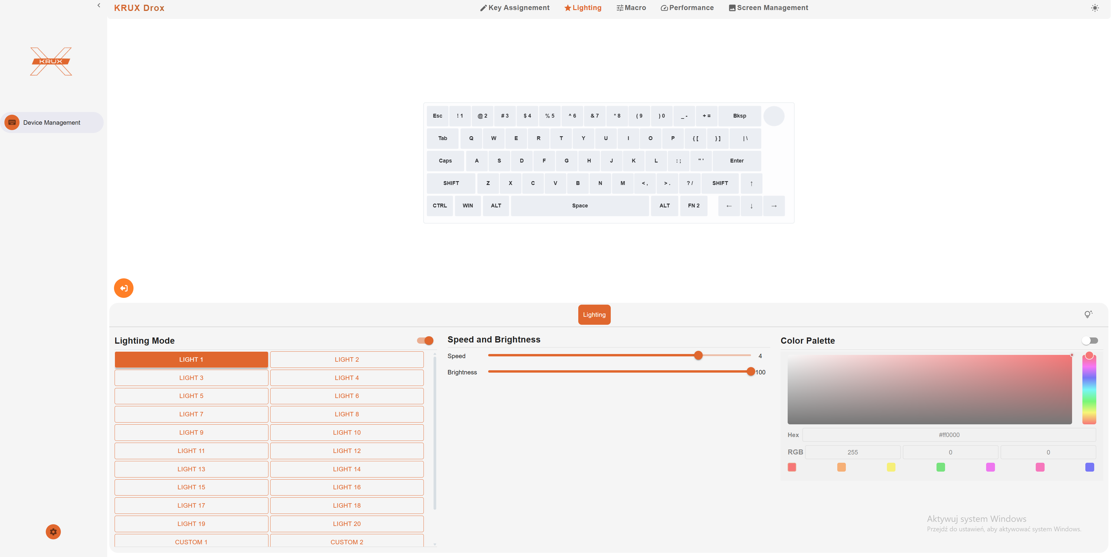
Task: Pick the green color swatch
Action: pyautogui.click(x=941, y=467)
